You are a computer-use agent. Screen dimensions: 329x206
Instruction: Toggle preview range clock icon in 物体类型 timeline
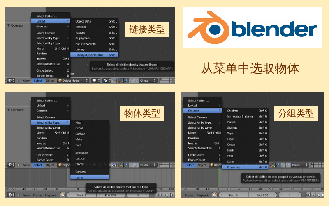[63, 195]
